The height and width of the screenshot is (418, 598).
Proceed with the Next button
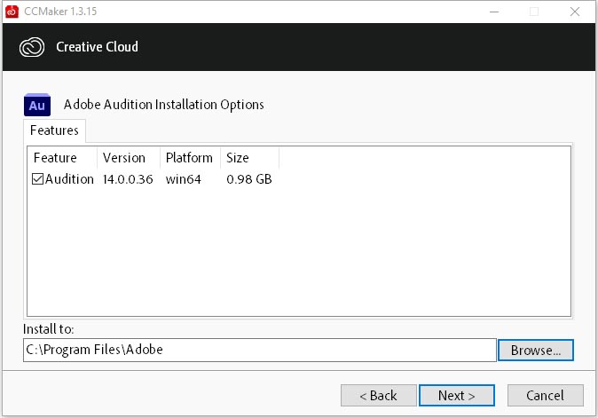456,395
